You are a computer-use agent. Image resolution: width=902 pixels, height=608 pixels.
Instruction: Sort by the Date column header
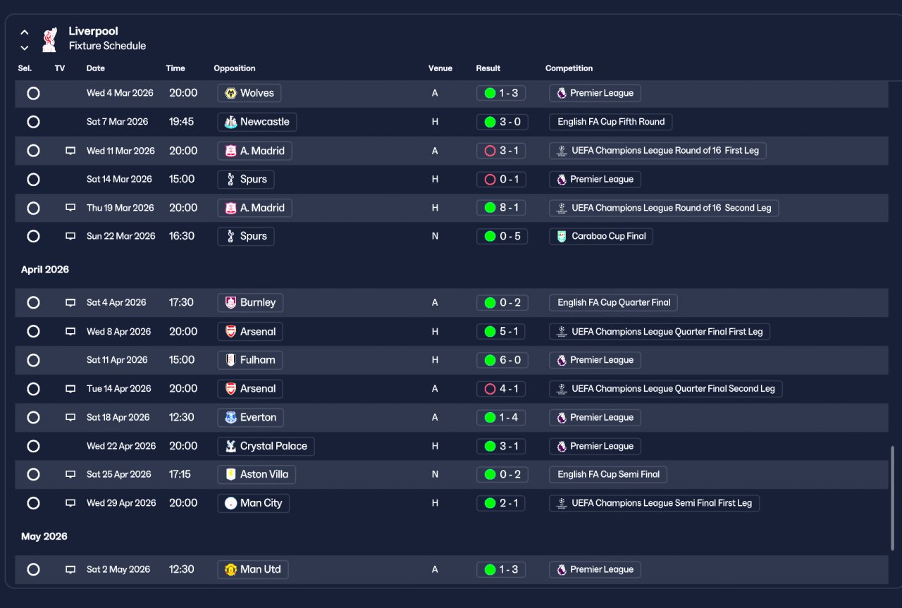click(96, 68)
